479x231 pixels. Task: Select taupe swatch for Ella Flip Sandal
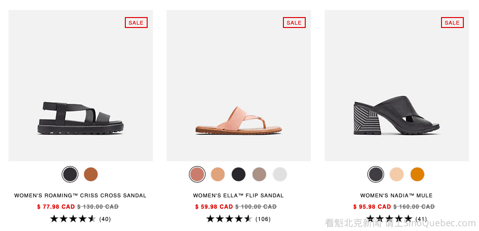click(259, 175)
